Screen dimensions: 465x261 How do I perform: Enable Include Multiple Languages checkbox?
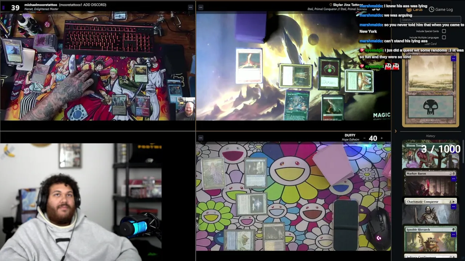[x=444, y=37]
